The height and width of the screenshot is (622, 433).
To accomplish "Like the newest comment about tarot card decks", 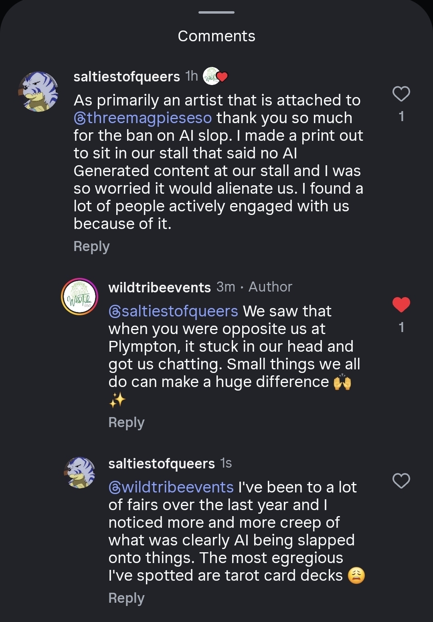I will click(401, 480).
